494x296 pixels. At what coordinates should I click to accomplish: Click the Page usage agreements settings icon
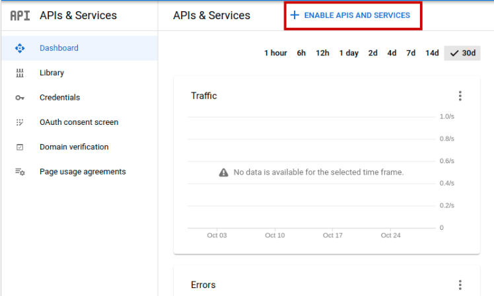(x=20, y=172)
